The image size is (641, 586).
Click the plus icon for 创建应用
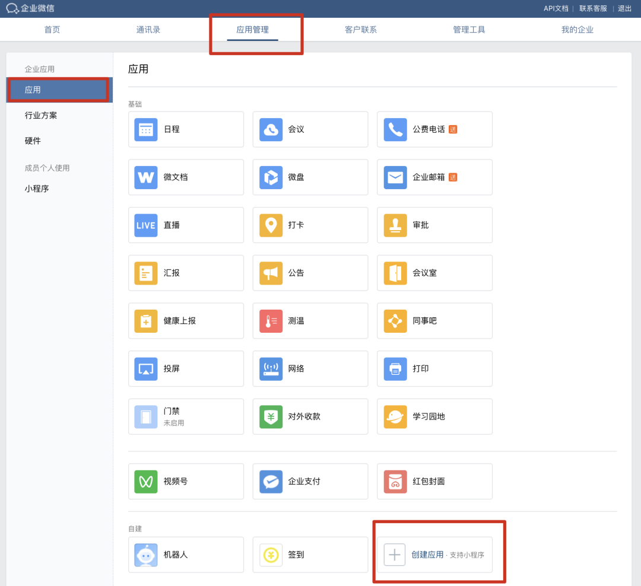[x=395, y=555]
